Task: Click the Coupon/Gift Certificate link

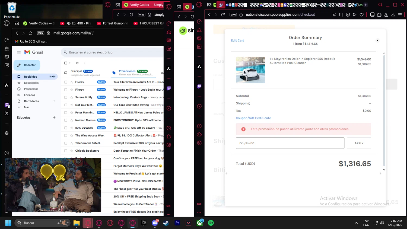Action: pyautogui.click(x=253, y=118)
